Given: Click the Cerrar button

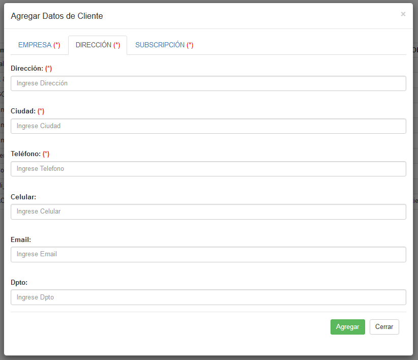Looking at the screenshot, I should click(384, 327).
